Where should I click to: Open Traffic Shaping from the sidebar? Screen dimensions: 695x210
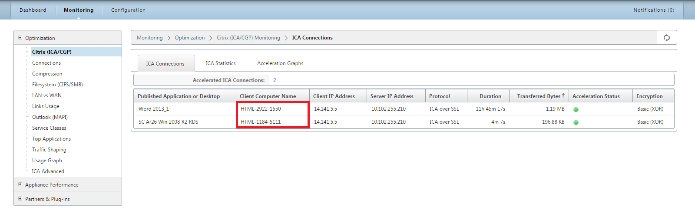[x=49, y=150]
